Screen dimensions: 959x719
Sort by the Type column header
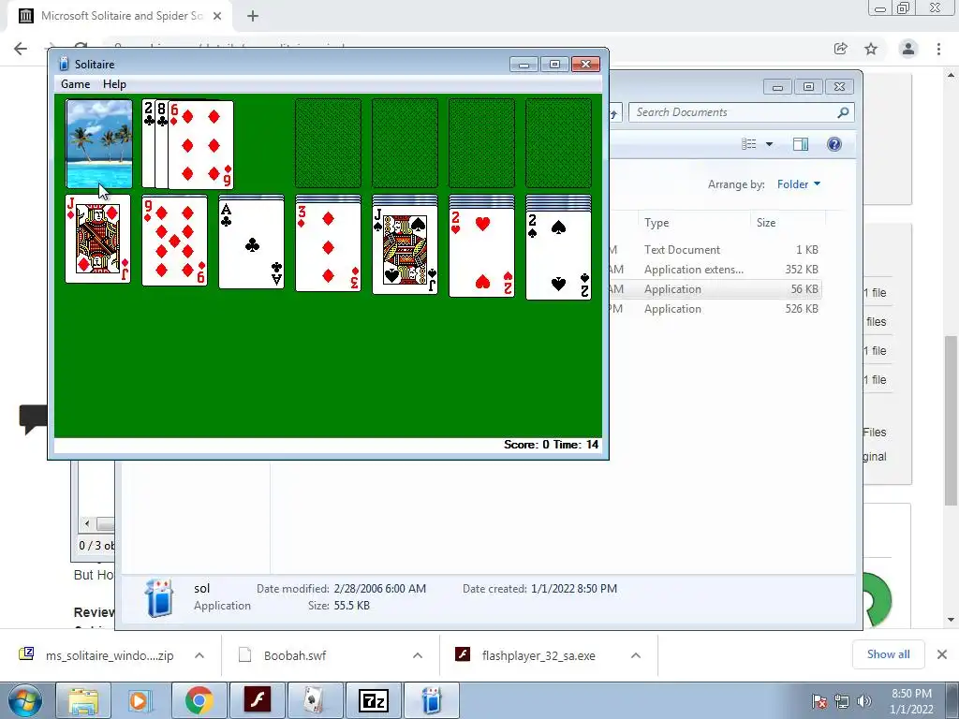657,223
